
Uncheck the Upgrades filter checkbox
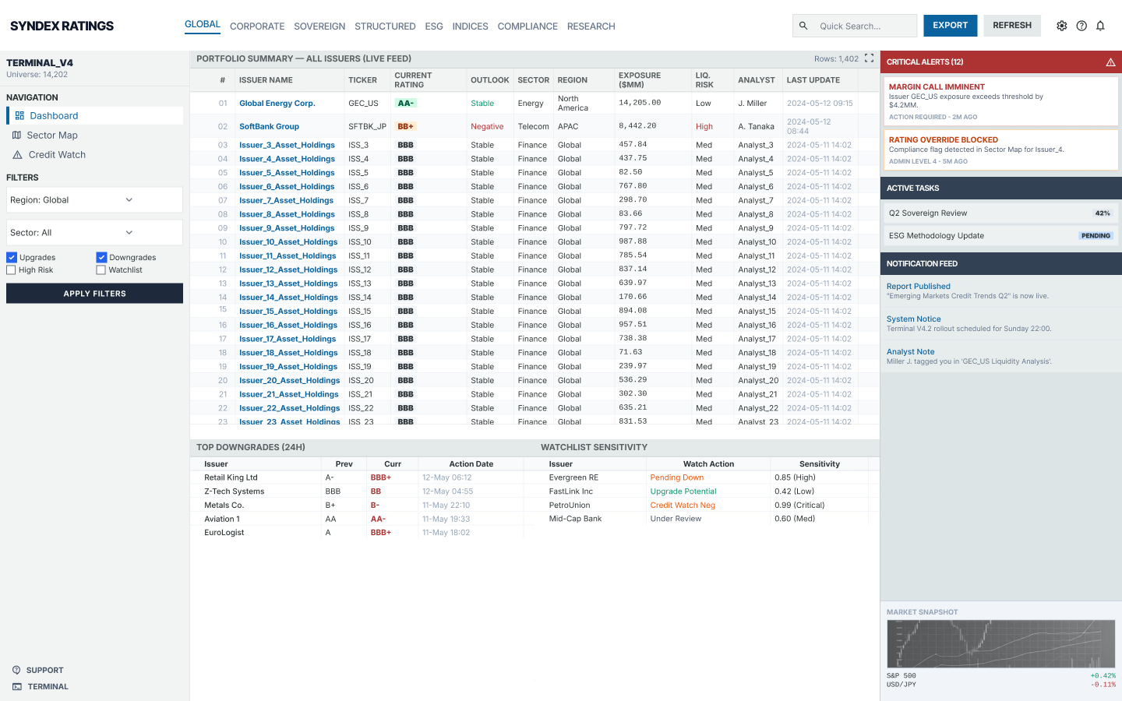coord(12,258)
